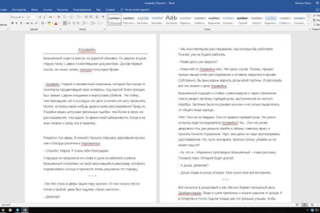
Task: Open the Справка ribbon tab
Action: pyautogui.click(x=110, y=10)
